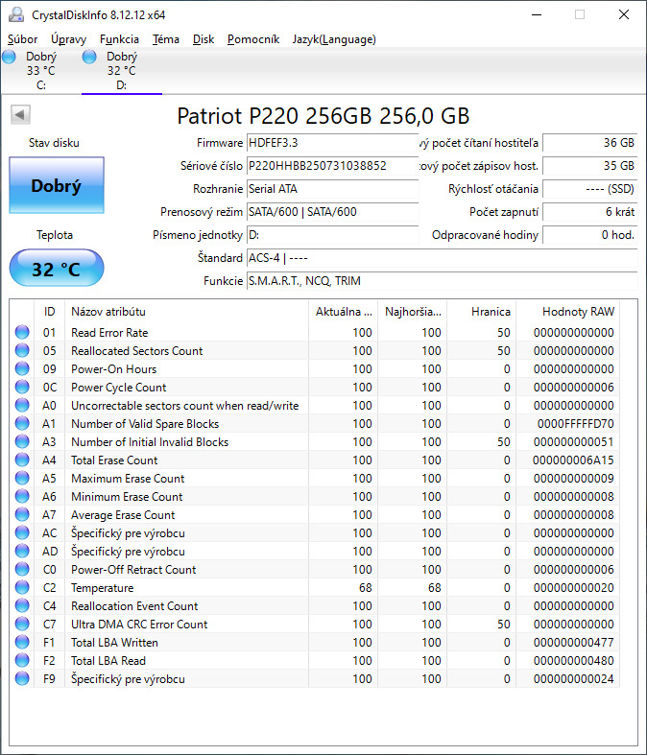Sort by the ID column header
The width and height of the screenshot is (647, 755).
point(49,312)
